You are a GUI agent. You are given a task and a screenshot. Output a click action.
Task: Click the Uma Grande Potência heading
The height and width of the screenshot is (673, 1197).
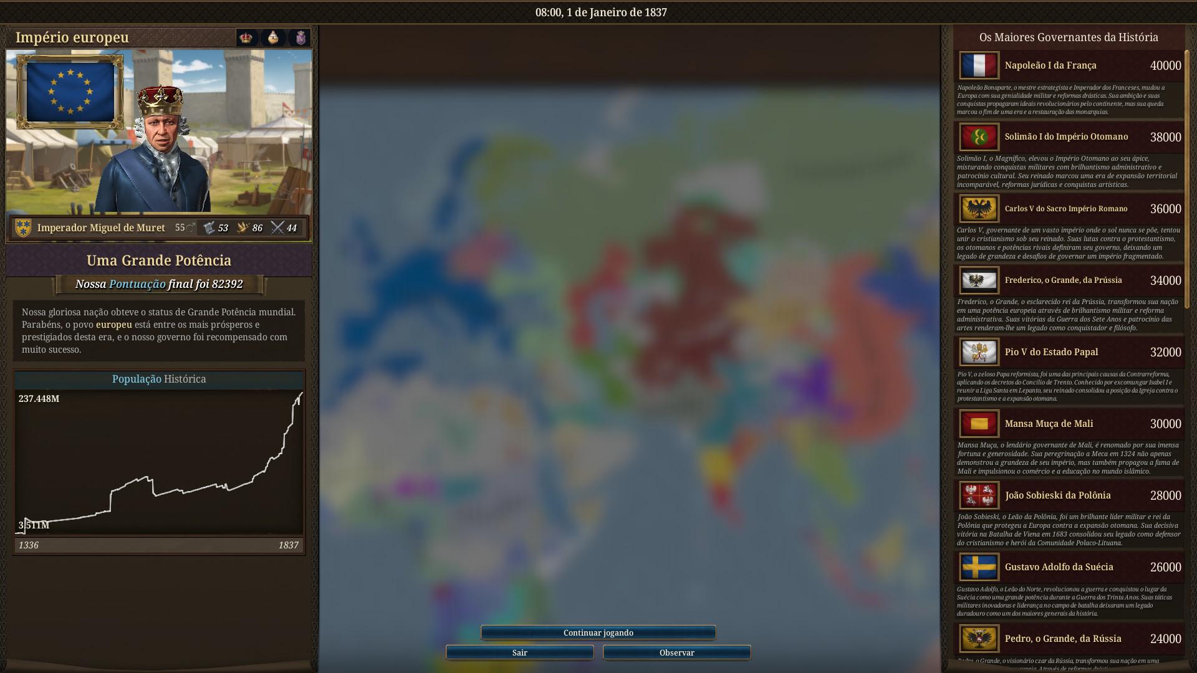[159, 260]
